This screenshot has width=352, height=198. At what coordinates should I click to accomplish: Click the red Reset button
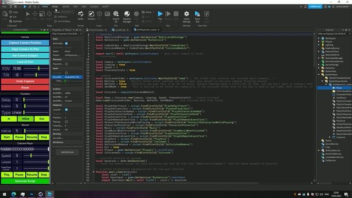tap(25, 87)
